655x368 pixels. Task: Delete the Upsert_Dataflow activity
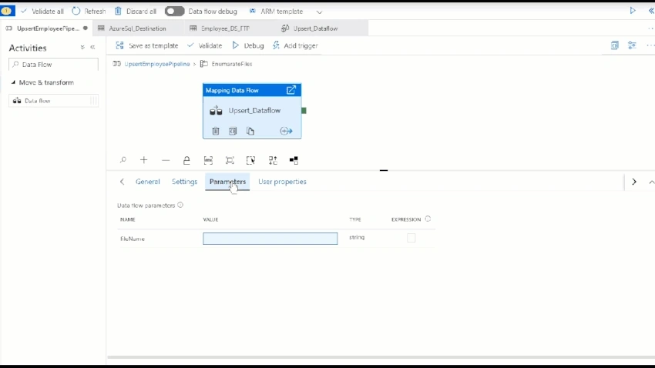[x=216, y=131]
